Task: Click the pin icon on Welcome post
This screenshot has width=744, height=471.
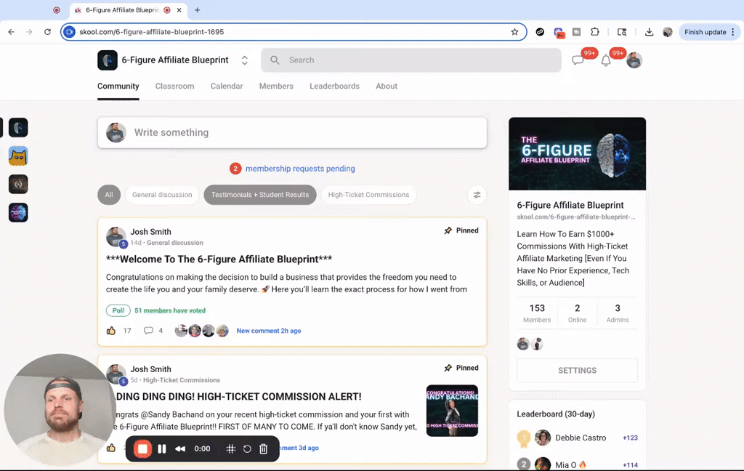Action: (448, 230)
